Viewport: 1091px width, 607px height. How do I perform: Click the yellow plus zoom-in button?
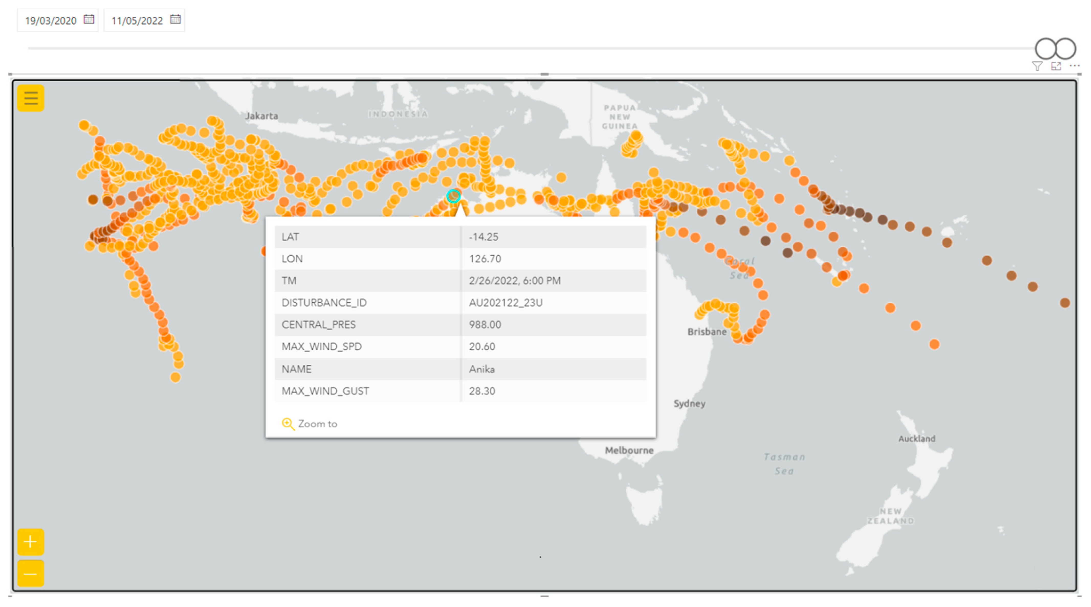pyautogui.click(x=30, y=541)
